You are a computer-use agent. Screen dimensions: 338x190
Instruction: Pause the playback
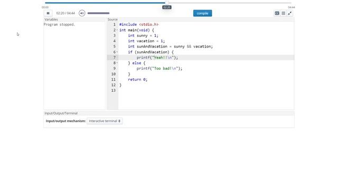(x=48, y=13)
